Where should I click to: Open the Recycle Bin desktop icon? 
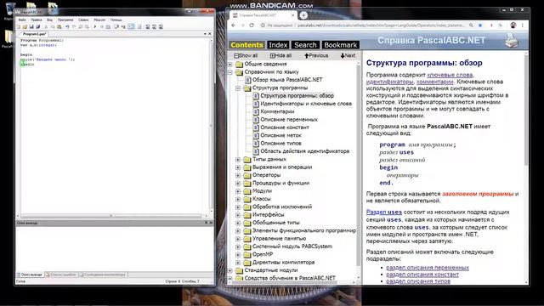tap(10, 9)
